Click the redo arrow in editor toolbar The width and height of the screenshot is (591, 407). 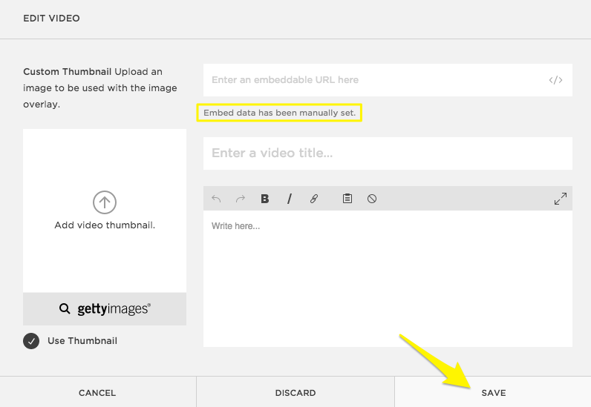pyautogui.click(x=241, y=199)
